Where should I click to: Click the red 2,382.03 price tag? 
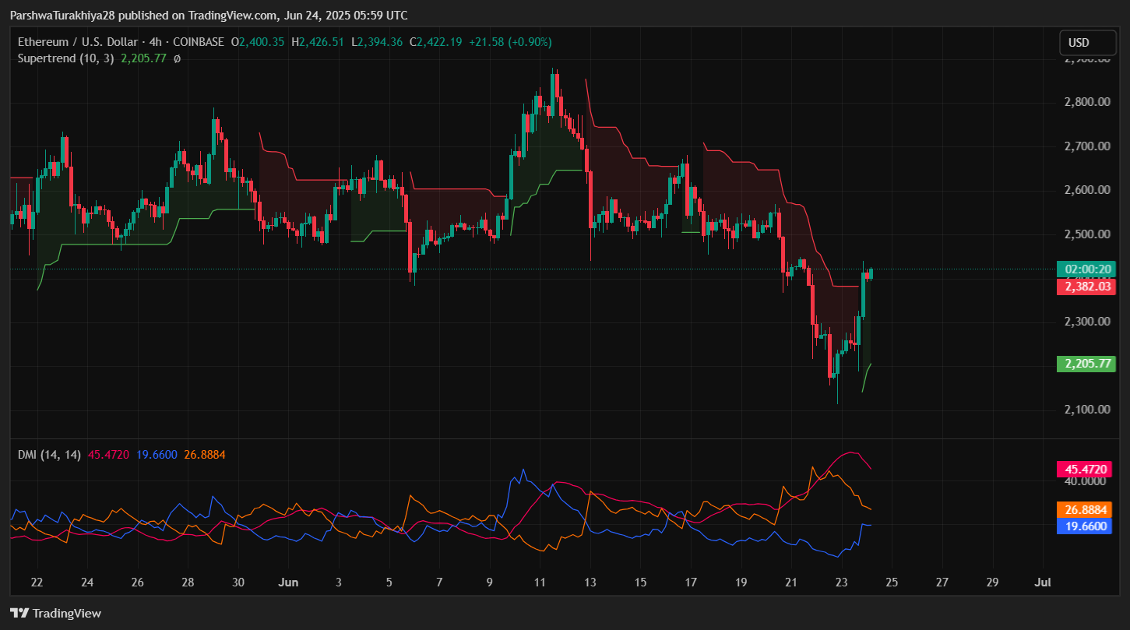click(x=1086, y=287)
